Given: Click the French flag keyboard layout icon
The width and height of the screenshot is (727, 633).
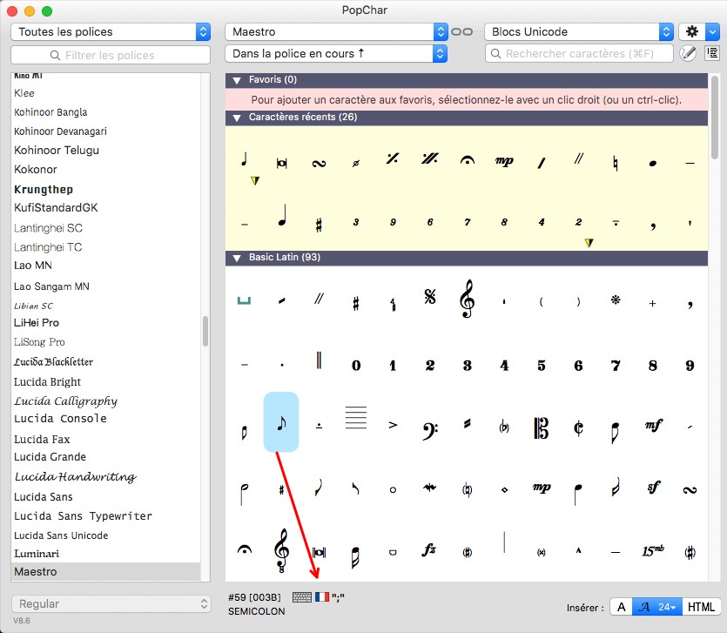Looking at the screenshot, I should 321,597.
